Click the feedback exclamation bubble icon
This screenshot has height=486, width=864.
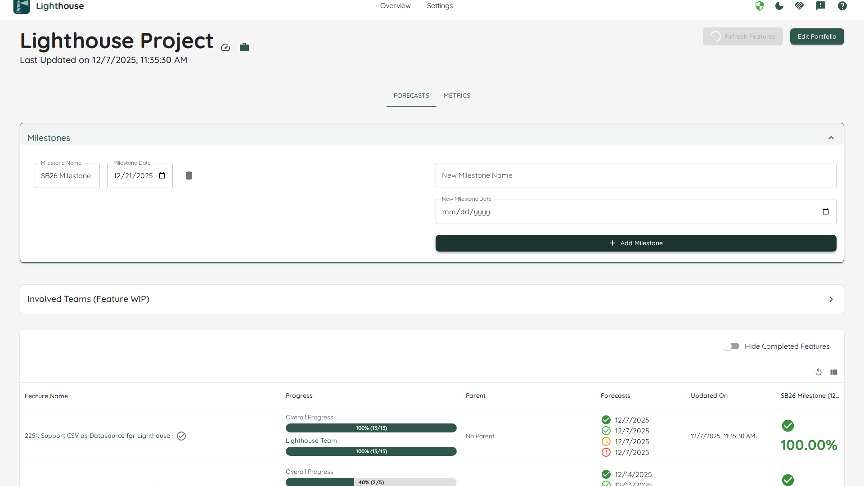(821, 6)
